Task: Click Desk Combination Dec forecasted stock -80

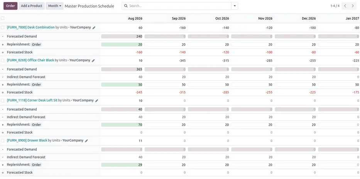Action: point(313,52)
